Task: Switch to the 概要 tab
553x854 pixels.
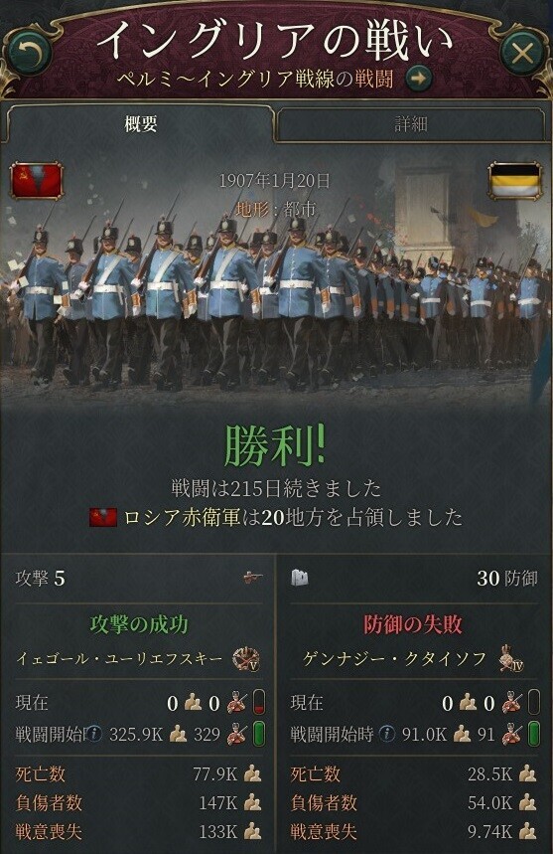Action: (x=140, y=124)
